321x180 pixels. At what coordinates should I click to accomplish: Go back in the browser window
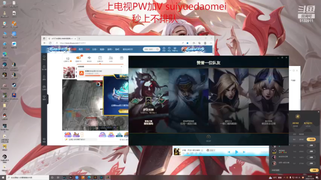coord(45,43)
